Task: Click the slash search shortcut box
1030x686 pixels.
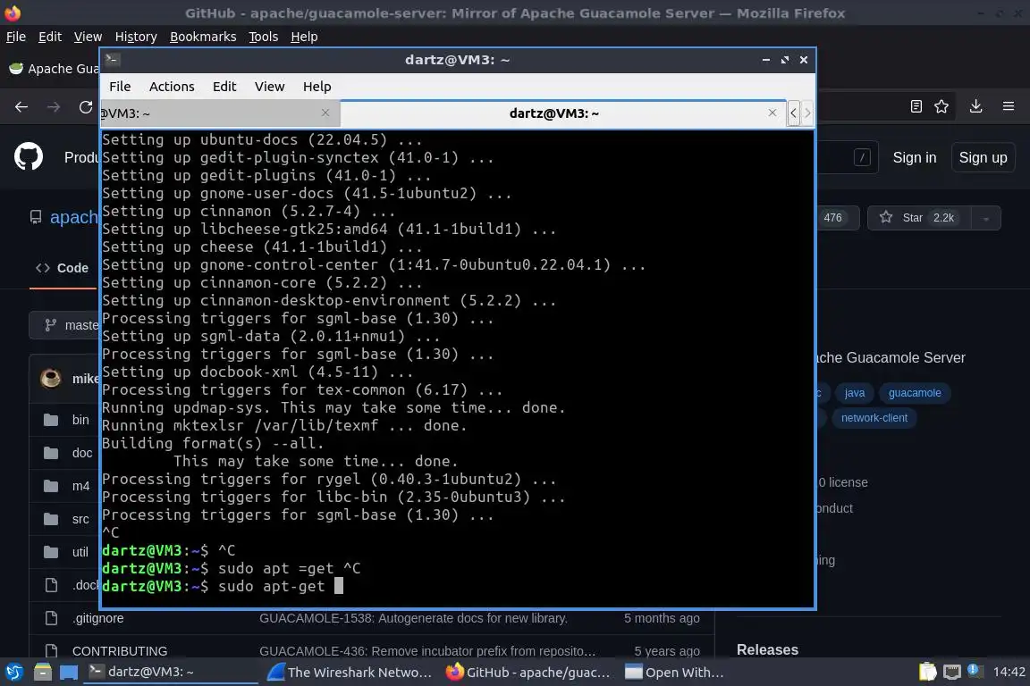Action: tap(862, 157)
